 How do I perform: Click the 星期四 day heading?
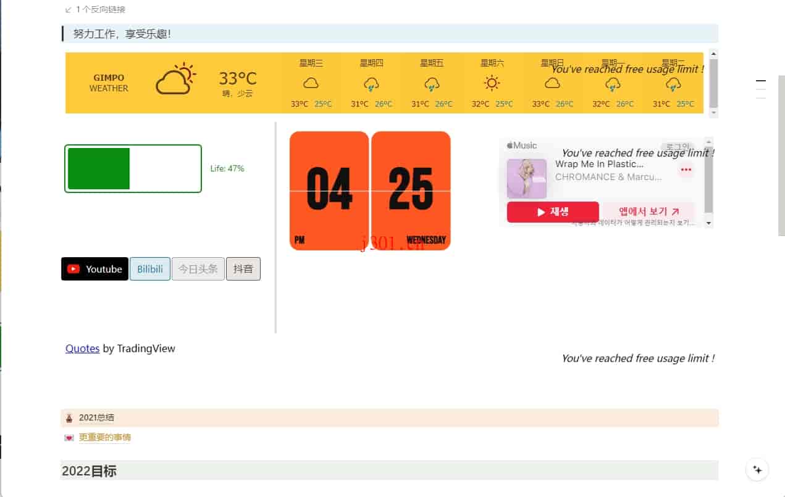371,63
